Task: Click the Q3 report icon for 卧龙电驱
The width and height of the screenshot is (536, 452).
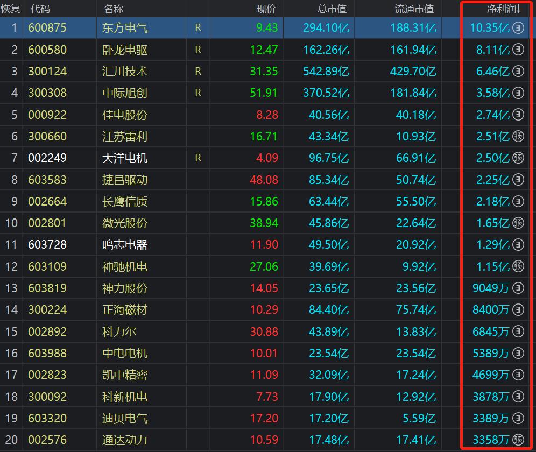Action: pyautogui.click(x=518, y=50)
